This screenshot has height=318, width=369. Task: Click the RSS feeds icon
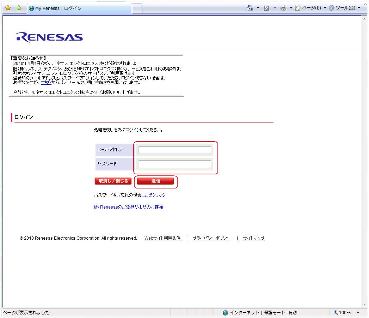pyautogui.click(x=266, y=8)
